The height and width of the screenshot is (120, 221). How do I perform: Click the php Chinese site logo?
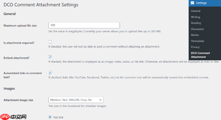(13, 117)
